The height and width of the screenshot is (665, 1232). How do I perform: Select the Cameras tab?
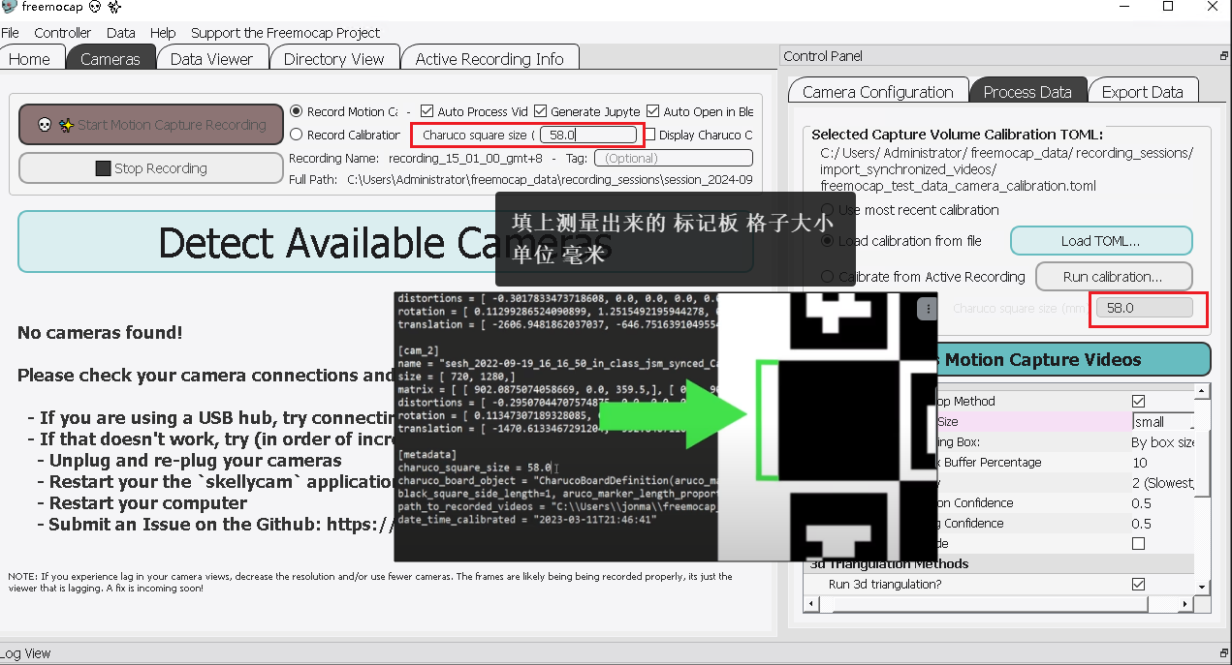coord(111,58)
